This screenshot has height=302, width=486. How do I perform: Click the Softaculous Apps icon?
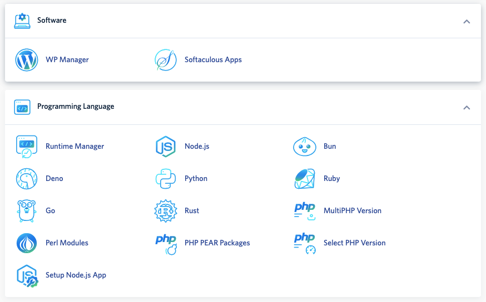click(x=166, y=60)
